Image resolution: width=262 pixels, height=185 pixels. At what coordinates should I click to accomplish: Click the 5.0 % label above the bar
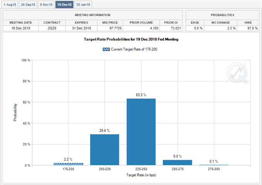177,156
